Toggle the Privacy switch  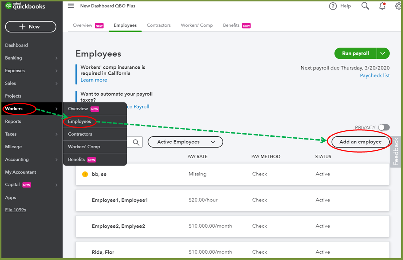coord(384,127)
